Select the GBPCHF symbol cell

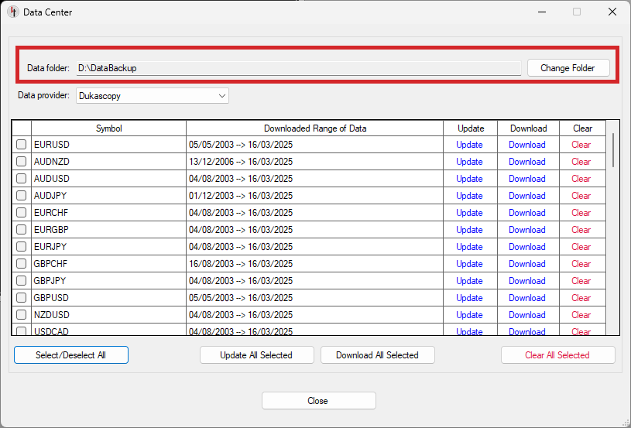108,263
